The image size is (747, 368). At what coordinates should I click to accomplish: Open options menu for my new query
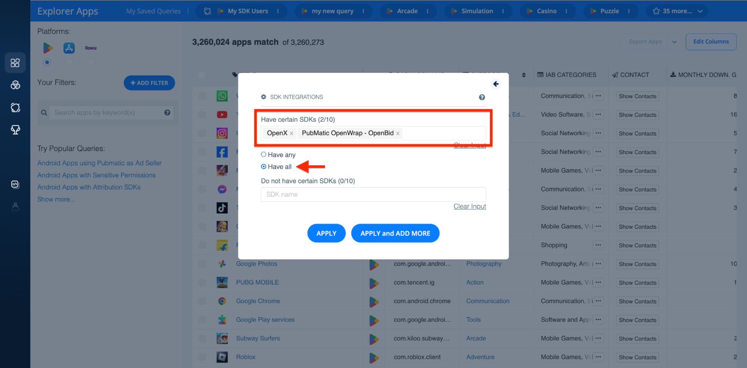point(363,11)
